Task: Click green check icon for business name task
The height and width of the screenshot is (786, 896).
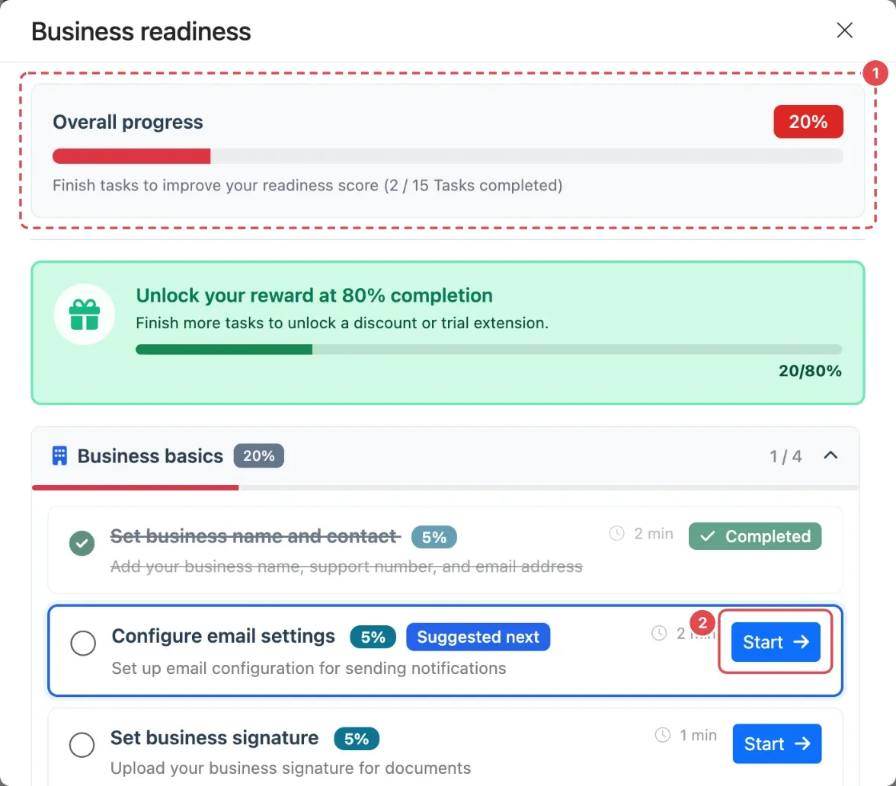Action: [x=82, y=542]
